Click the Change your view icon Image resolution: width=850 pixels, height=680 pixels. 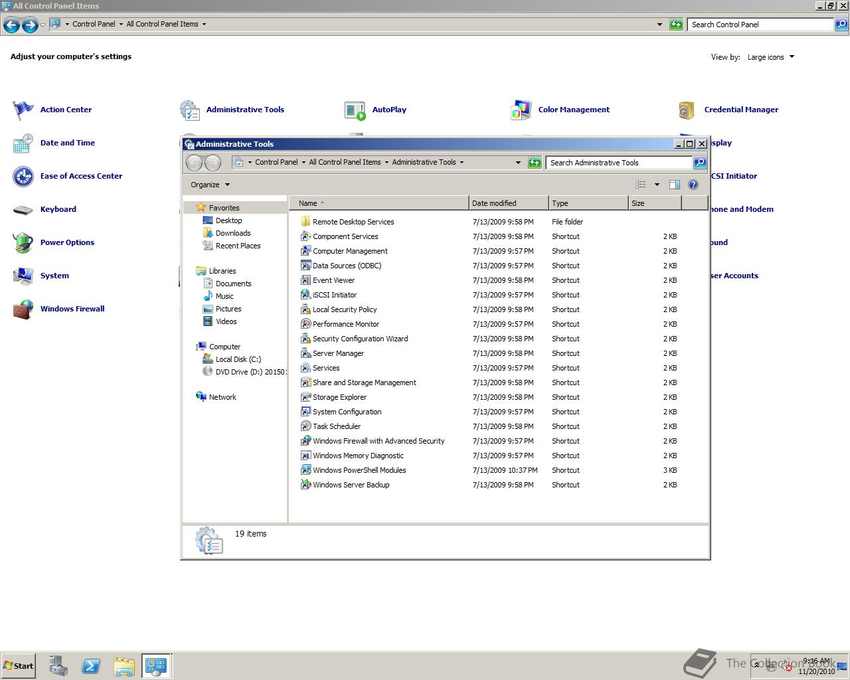pyautogui.click(x=641, y=185)
